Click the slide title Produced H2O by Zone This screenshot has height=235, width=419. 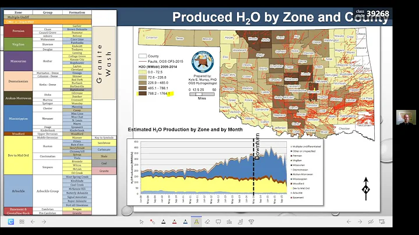point(280,17)
